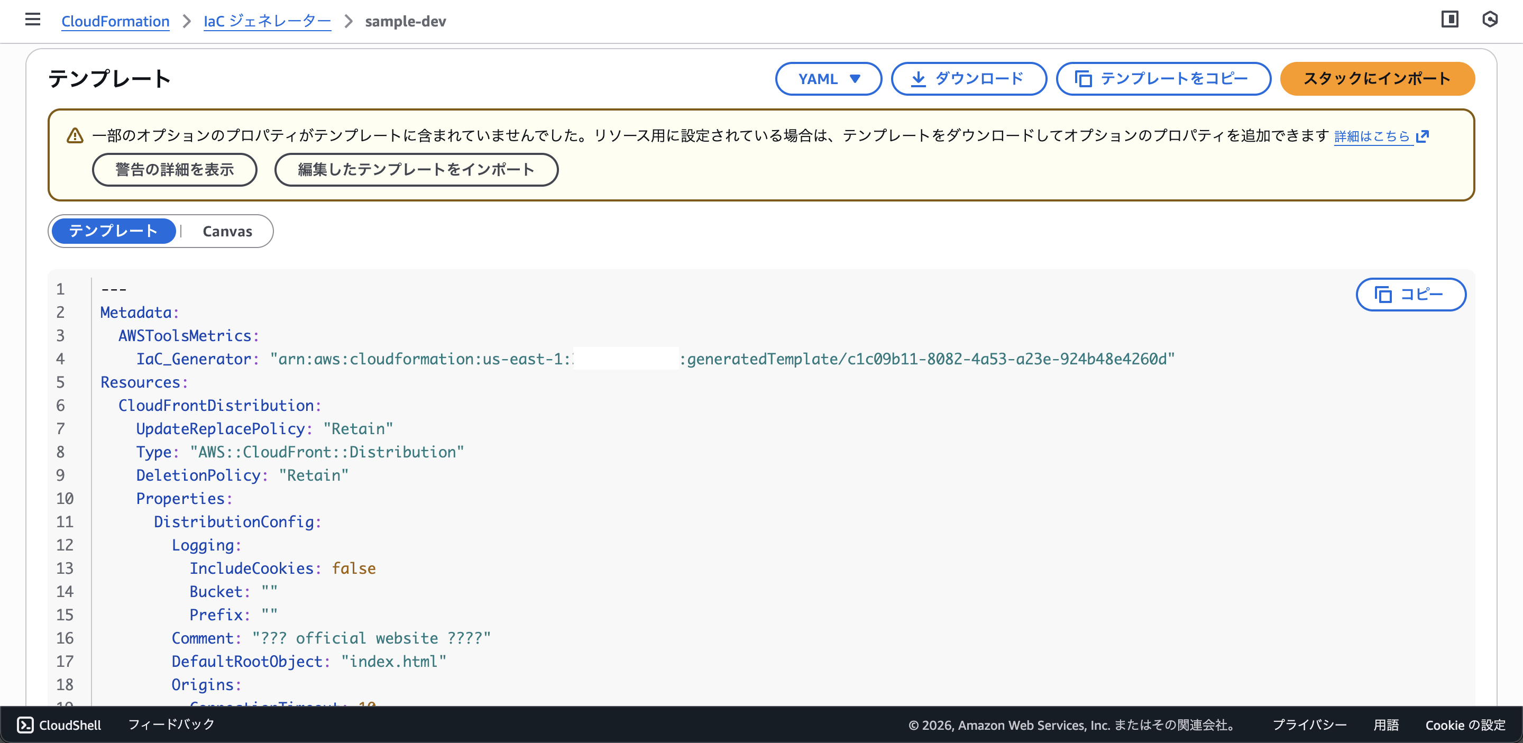
Task: Click the copy icon in code block コピー button
Action: (x=1383, y=295)
